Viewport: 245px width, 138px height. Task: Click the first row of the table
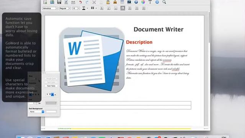[x=126, y=103]
